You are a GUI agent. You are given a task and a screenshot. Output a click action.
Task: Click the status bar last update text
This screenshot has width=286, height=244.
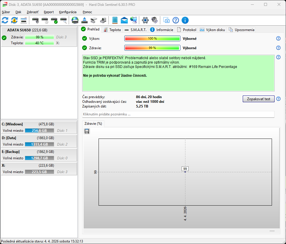click(x=42, y=241)
